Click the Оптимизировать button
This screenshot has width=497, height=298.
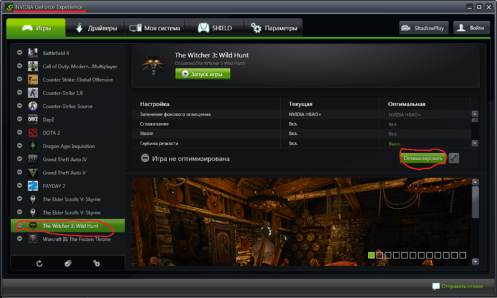[423, 158]
